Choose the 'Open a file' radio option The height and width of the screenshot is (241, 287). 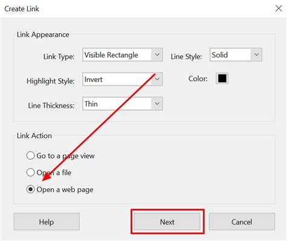tap(30, 173)
